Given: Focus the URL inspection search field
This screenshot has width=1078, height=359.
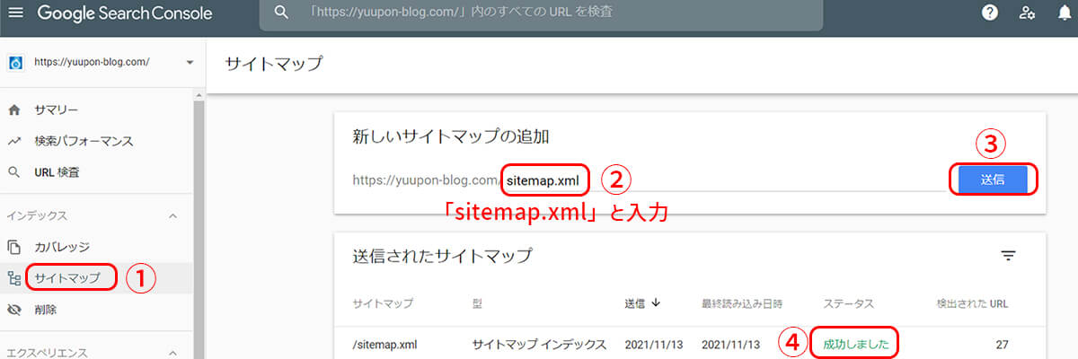Looking at the screenshot, I should pos(542,13).
